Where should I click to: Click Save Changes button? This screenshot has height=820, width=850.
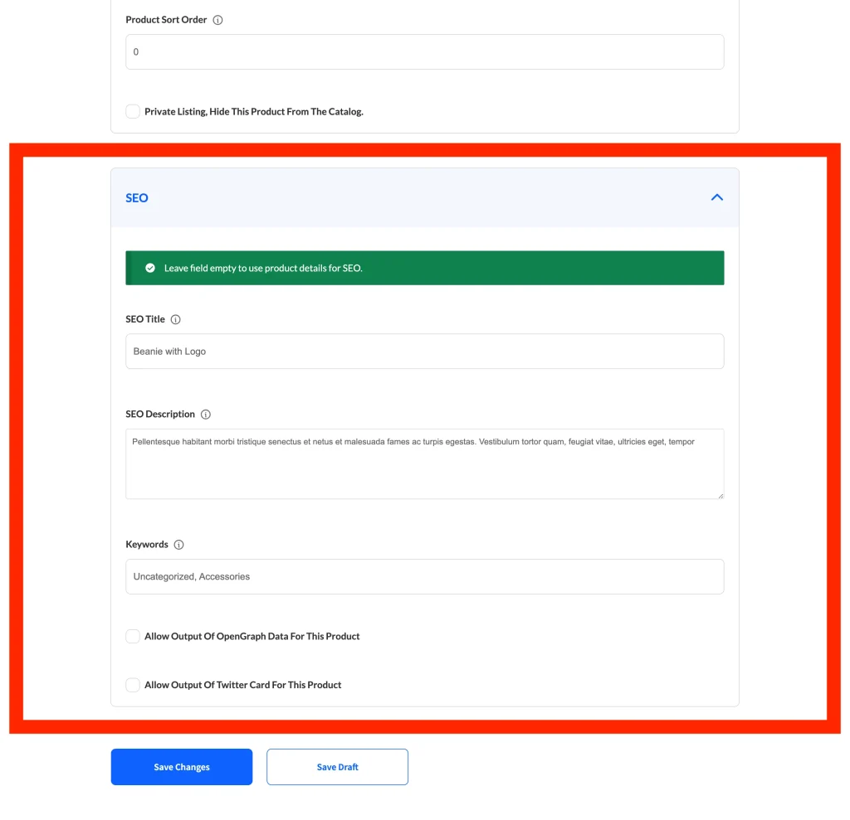pyautogui.click(x=182, y=767)
